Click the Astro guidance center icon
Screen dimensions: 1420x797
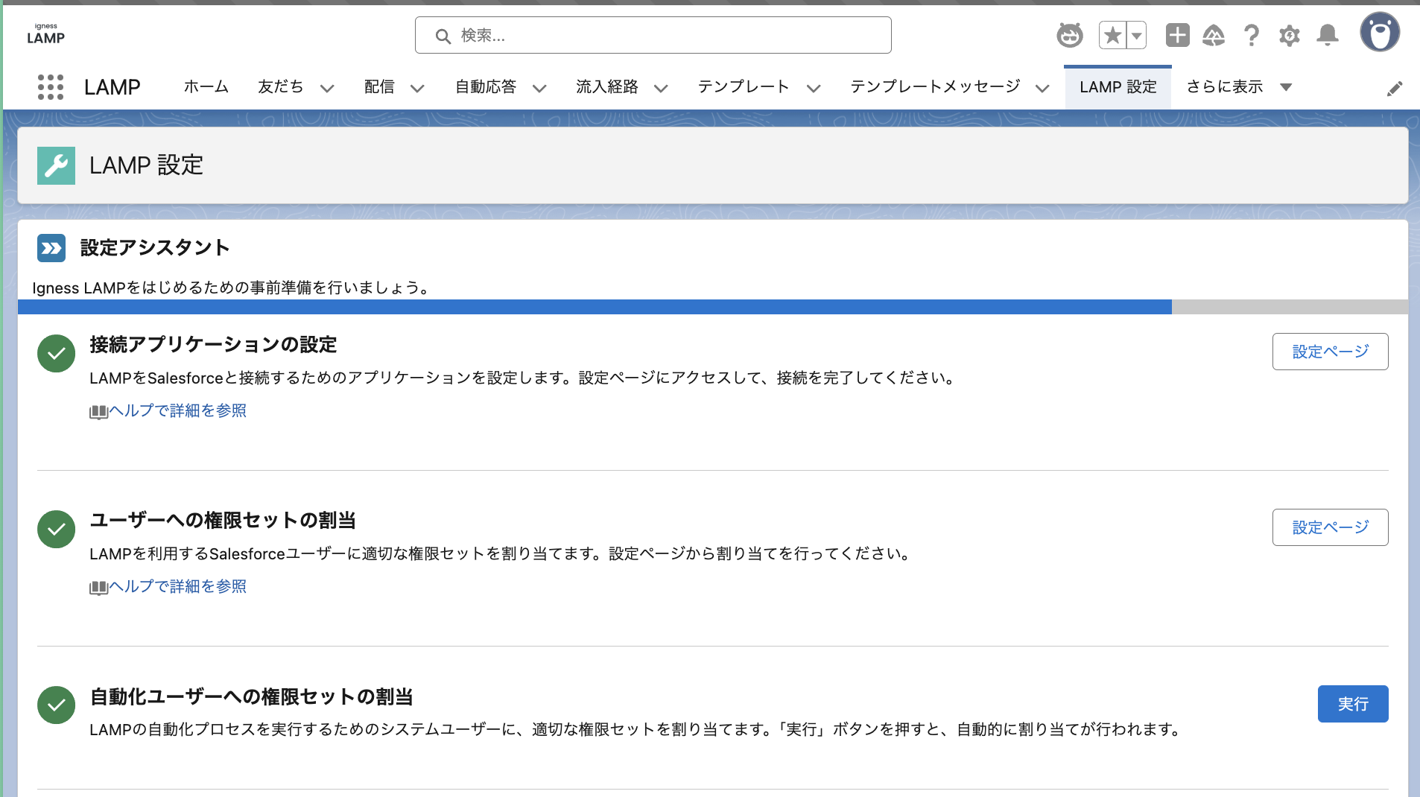1069,35
